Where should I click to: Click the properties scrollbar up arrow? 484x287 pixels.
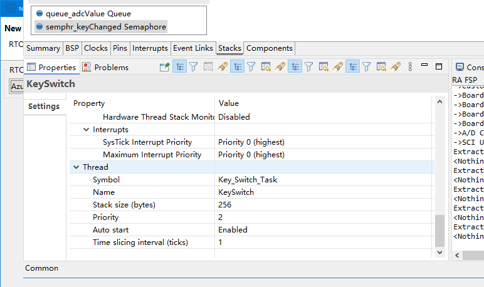point(440,102)
